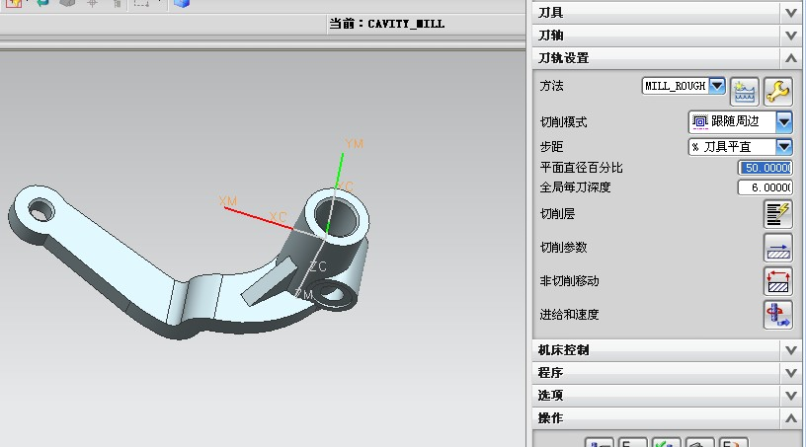Click the green check verify icon under 操作

[x=666, y=442]
